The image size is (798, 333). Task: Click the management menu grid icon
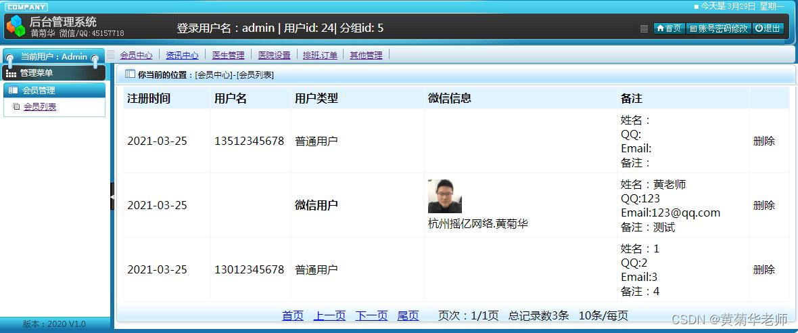[x=11, y=73]
